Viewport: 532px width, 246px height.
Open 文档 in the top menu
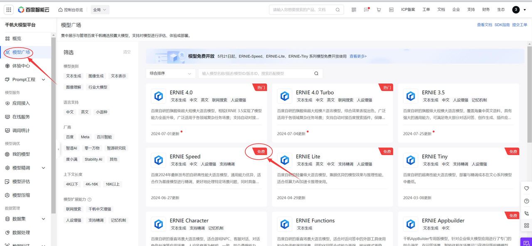pos(441,10)
